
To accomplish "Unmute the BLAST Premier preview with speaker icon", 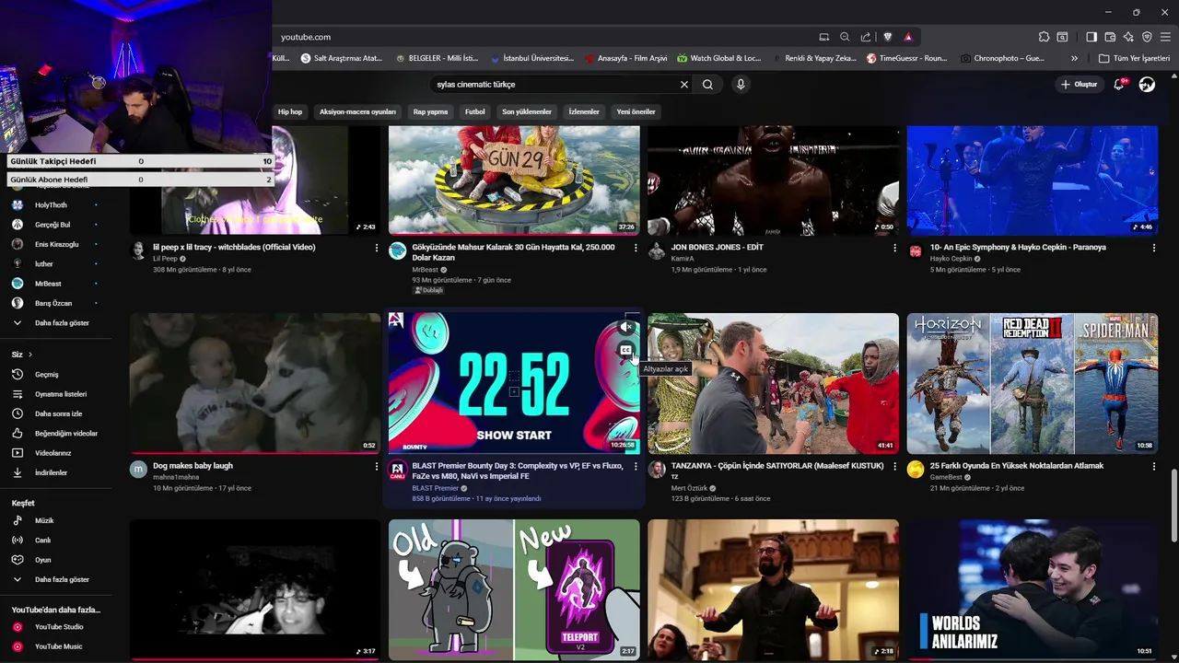I will pos(625,327).
